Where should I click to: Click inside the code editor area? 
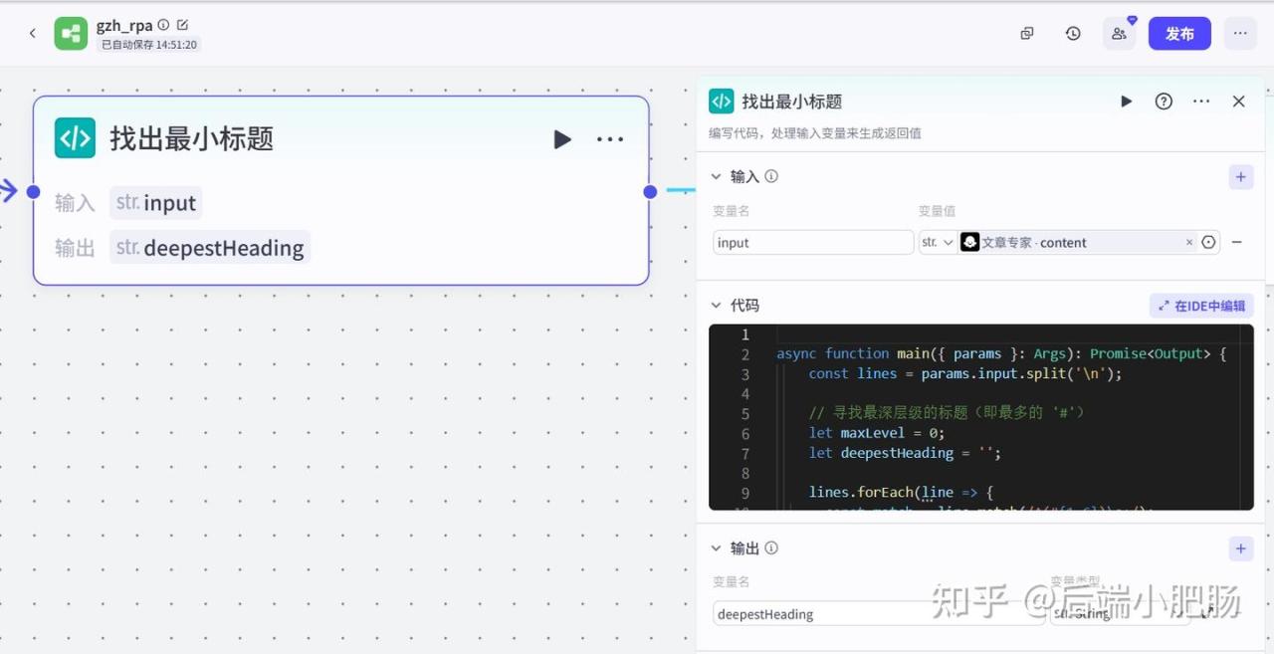pyautogui.click(x=980, y=417)
